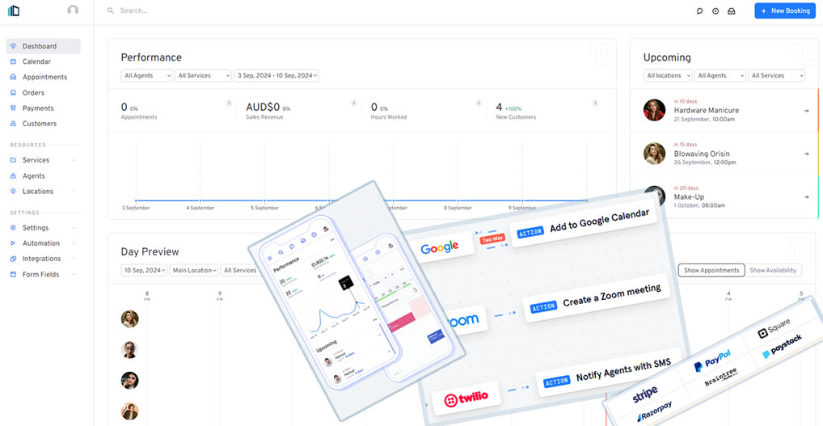Open the Make-Up upcoming appointment

click(x=724, y=196)
